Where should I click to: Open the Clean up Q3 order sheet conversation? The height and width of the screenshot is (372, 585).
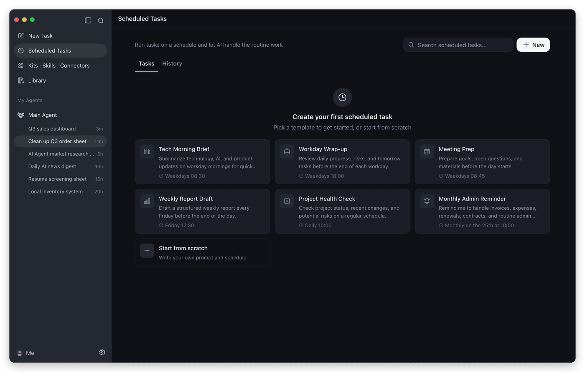tap(61, 141)
